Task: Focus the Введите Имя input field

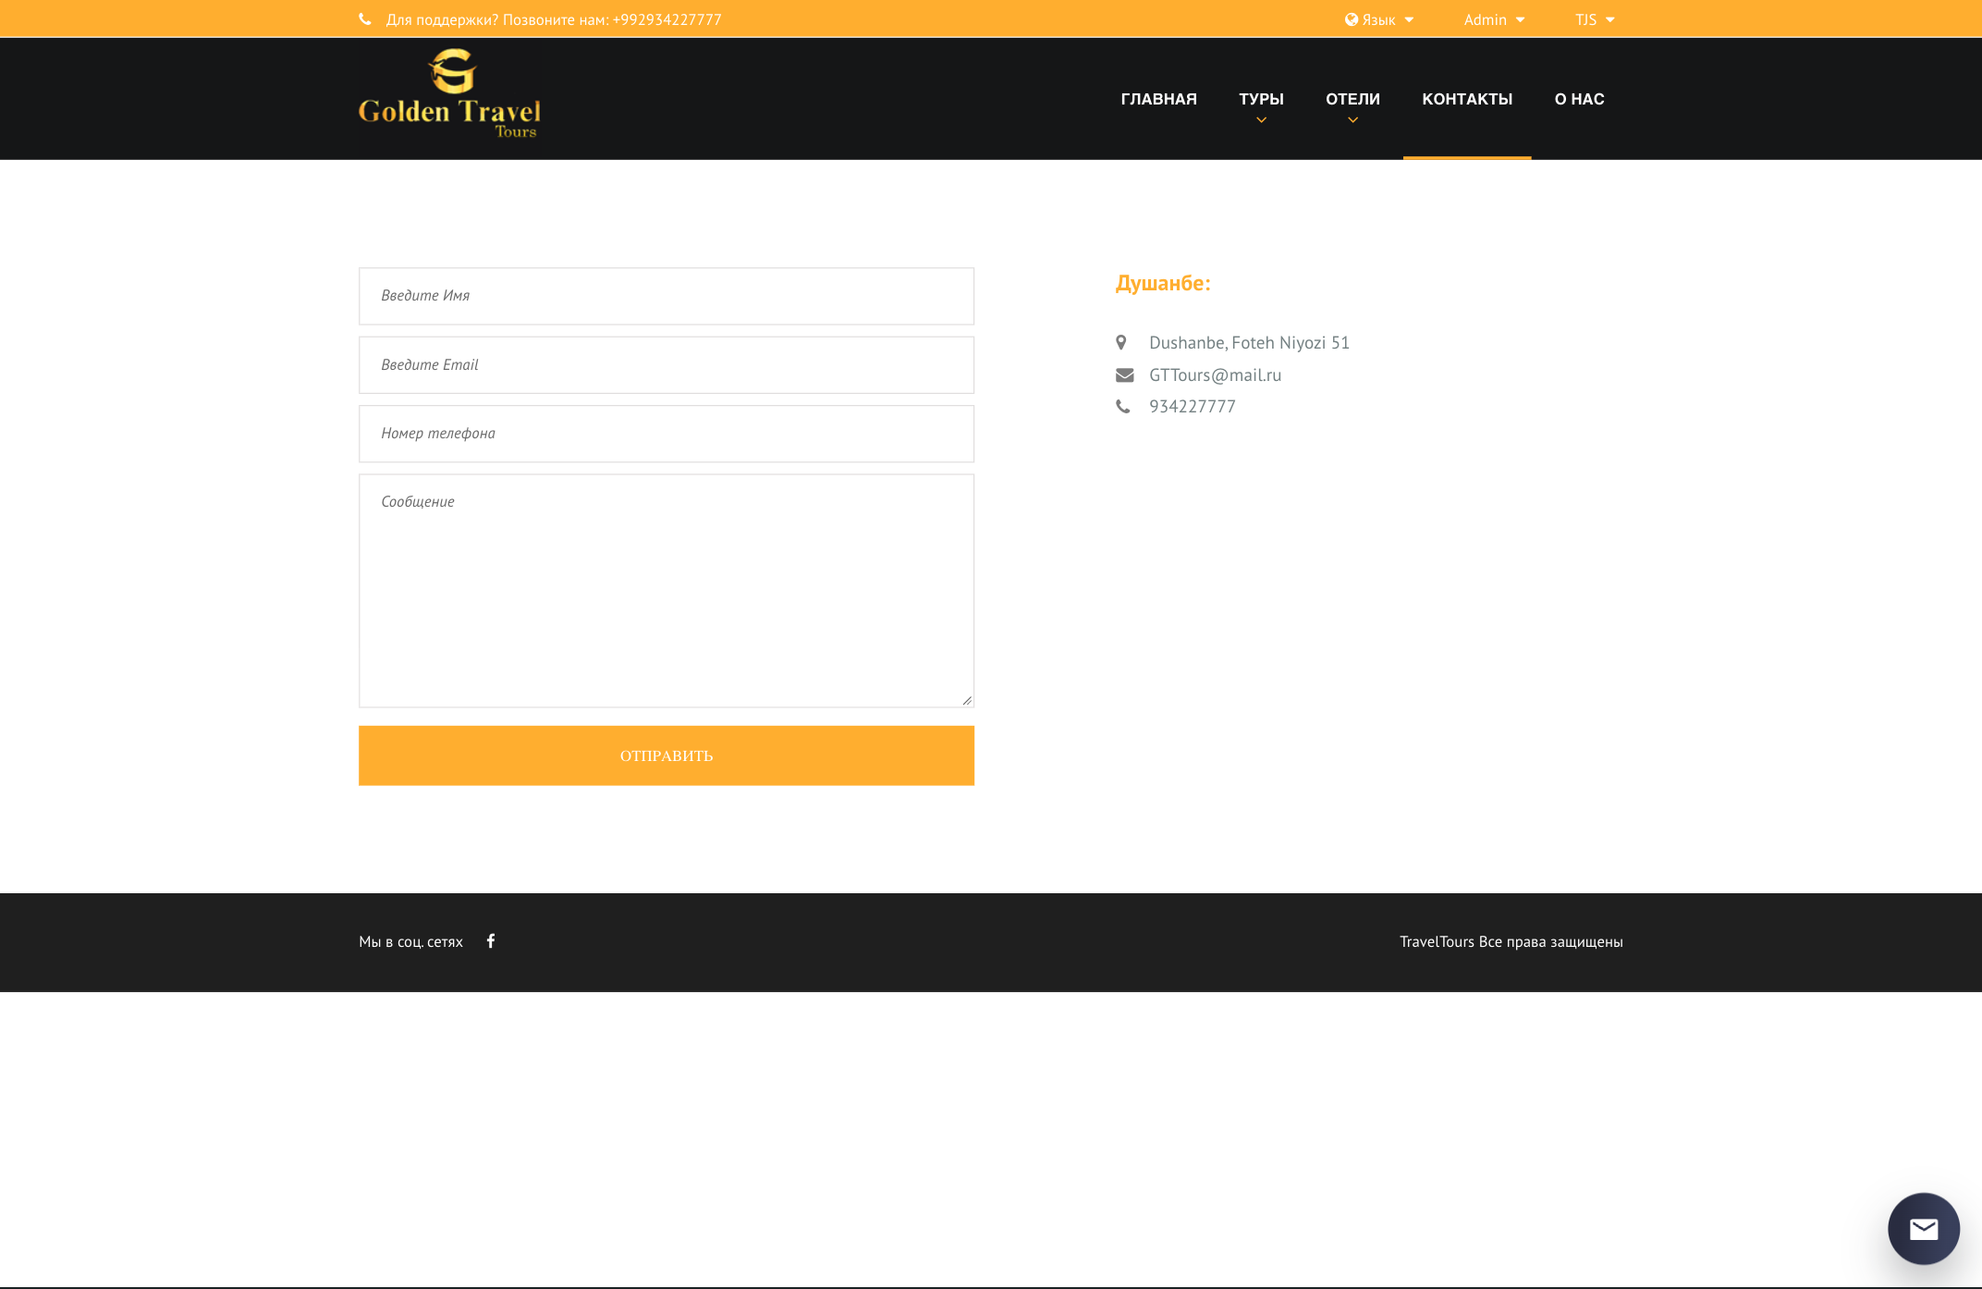Action: pyautogui.click(x=667, y=296)
